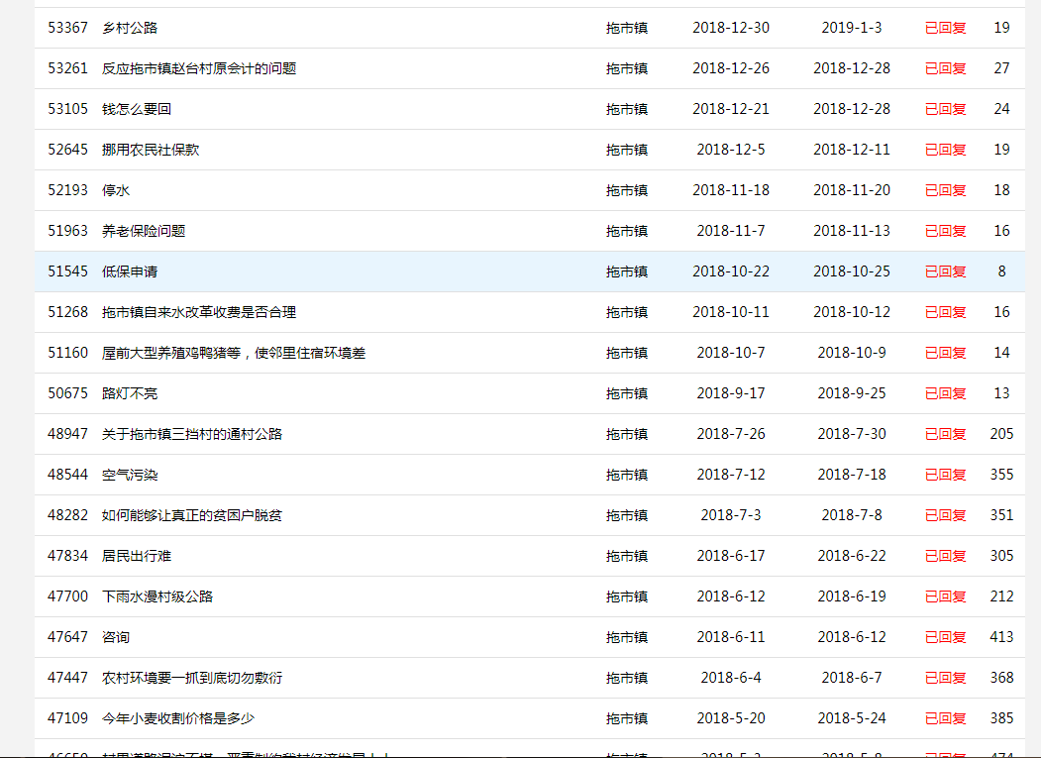Open the 养老保险问题 post
1041x758 pixels.
[144, 231]
